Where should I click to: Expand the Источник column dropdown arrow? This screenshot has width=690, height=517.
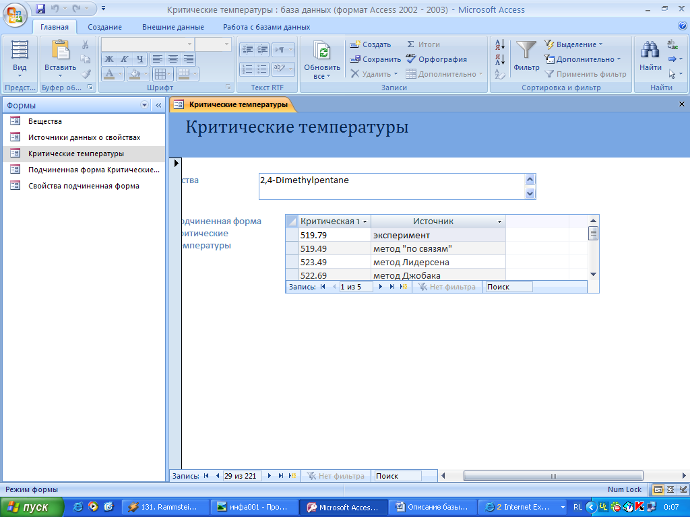[499, 221]
